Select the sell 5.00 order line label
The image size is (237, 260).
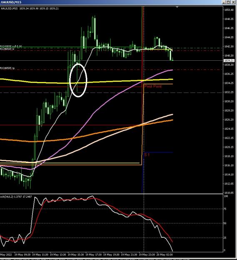[11, 46]
